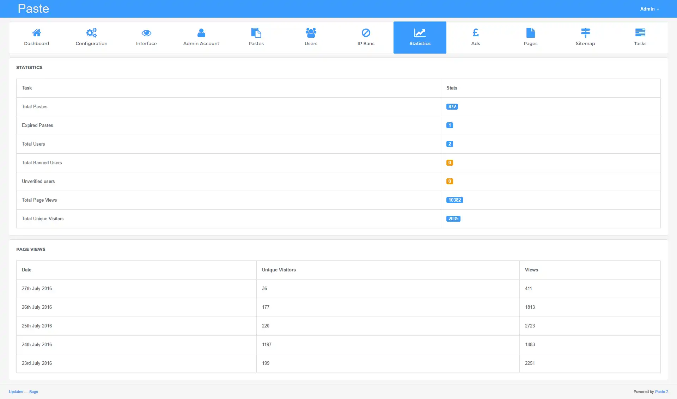677x399 pixels.
Task: Click the 872 Total Pastes badge
Action: (x=452, y=106)
